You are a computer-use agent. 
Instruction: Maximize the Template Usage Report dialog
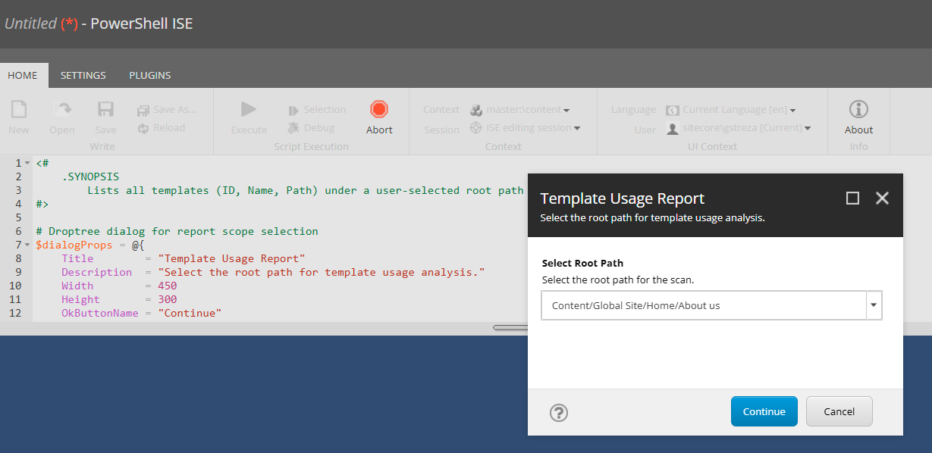pyautogui.click(x=852, y=198)
